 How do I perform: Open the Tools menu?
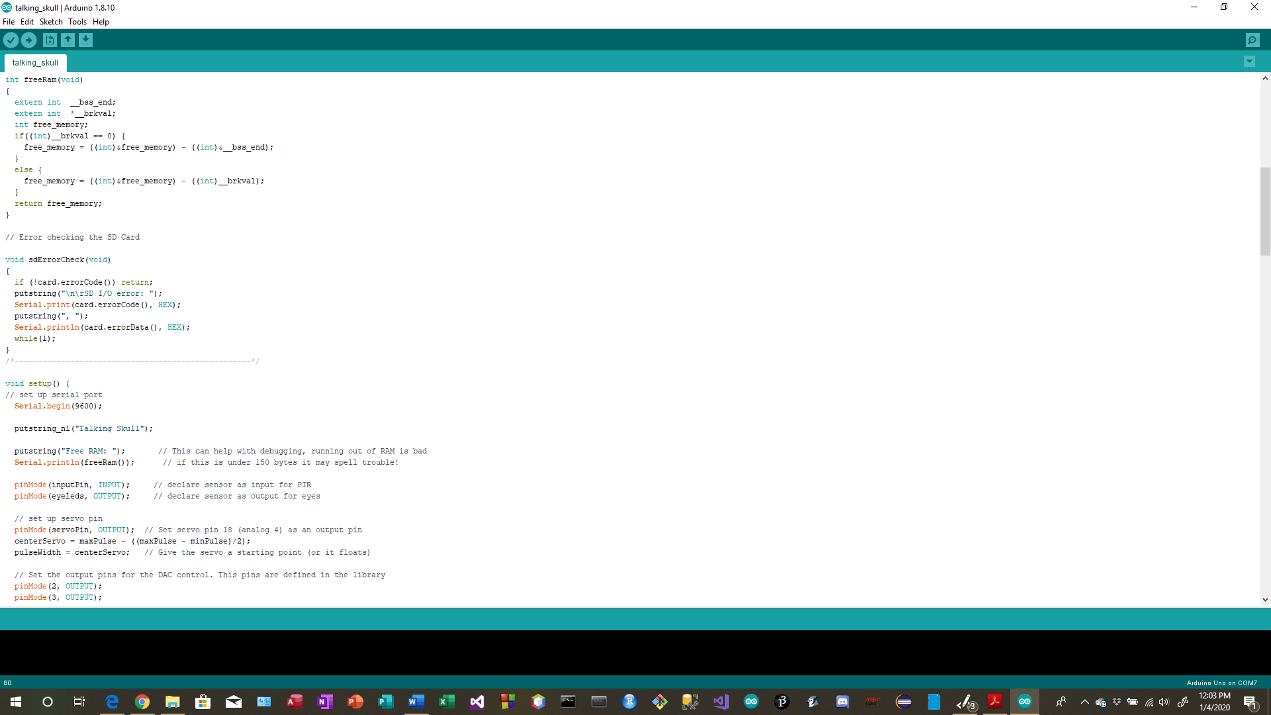[x=77, y=22]
